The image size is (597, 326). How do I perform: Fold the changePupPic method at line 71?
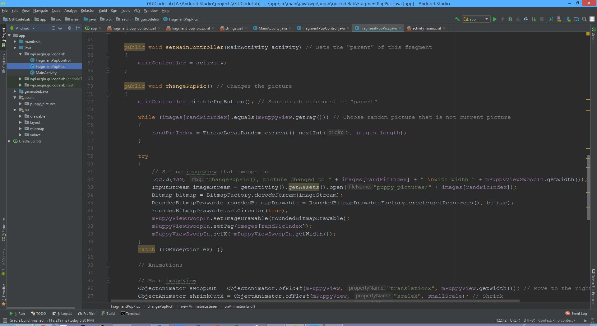(x=108, y=94)
